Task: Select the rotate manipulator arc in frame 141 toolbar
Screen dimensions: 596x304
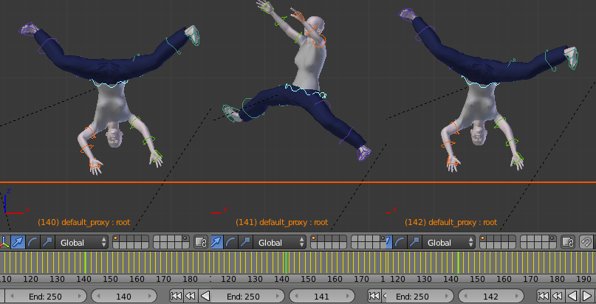Action: (x=231, y=242)
